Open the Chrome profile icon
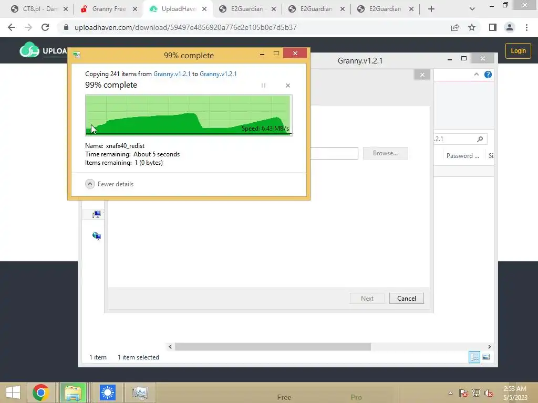 pos(510,27)
